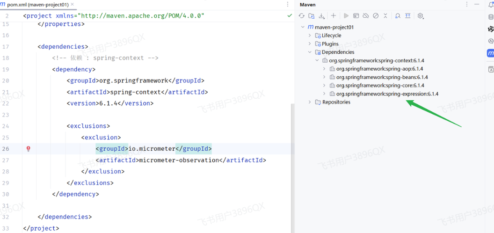Viewport: 494px width, 233px height.
Task: Expand the Repositories node
Action: (x=310, y=102)
